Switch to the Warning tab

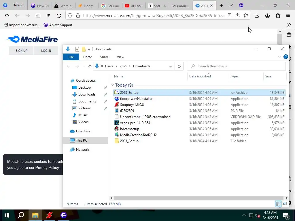pos(64,6)
